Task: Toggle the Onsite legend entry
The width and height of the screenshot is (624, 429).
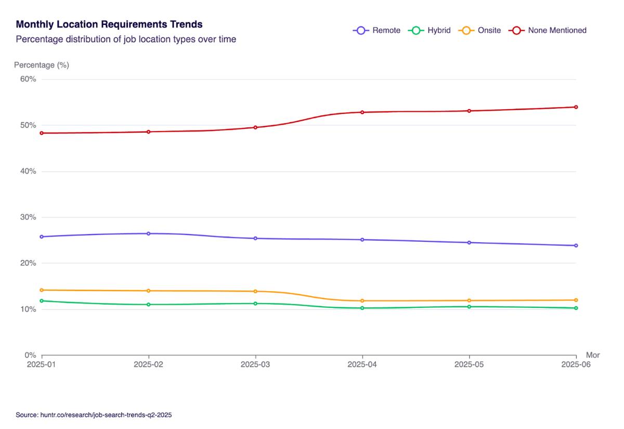Action: point(479,30)
